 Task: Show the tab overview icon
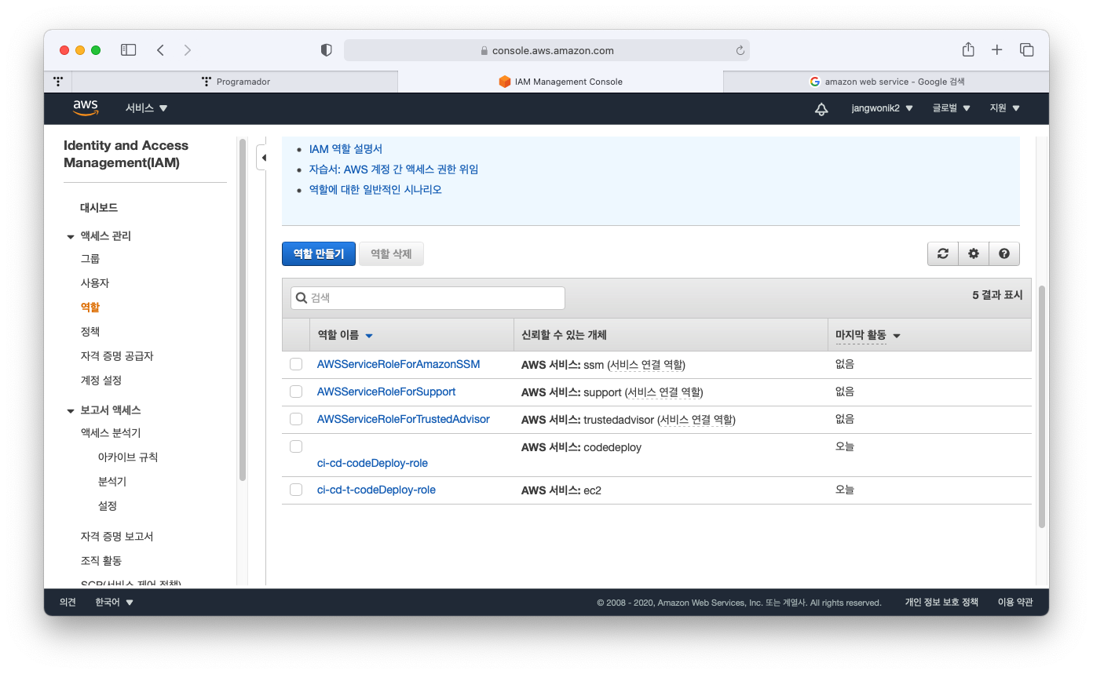(1026, 50)
